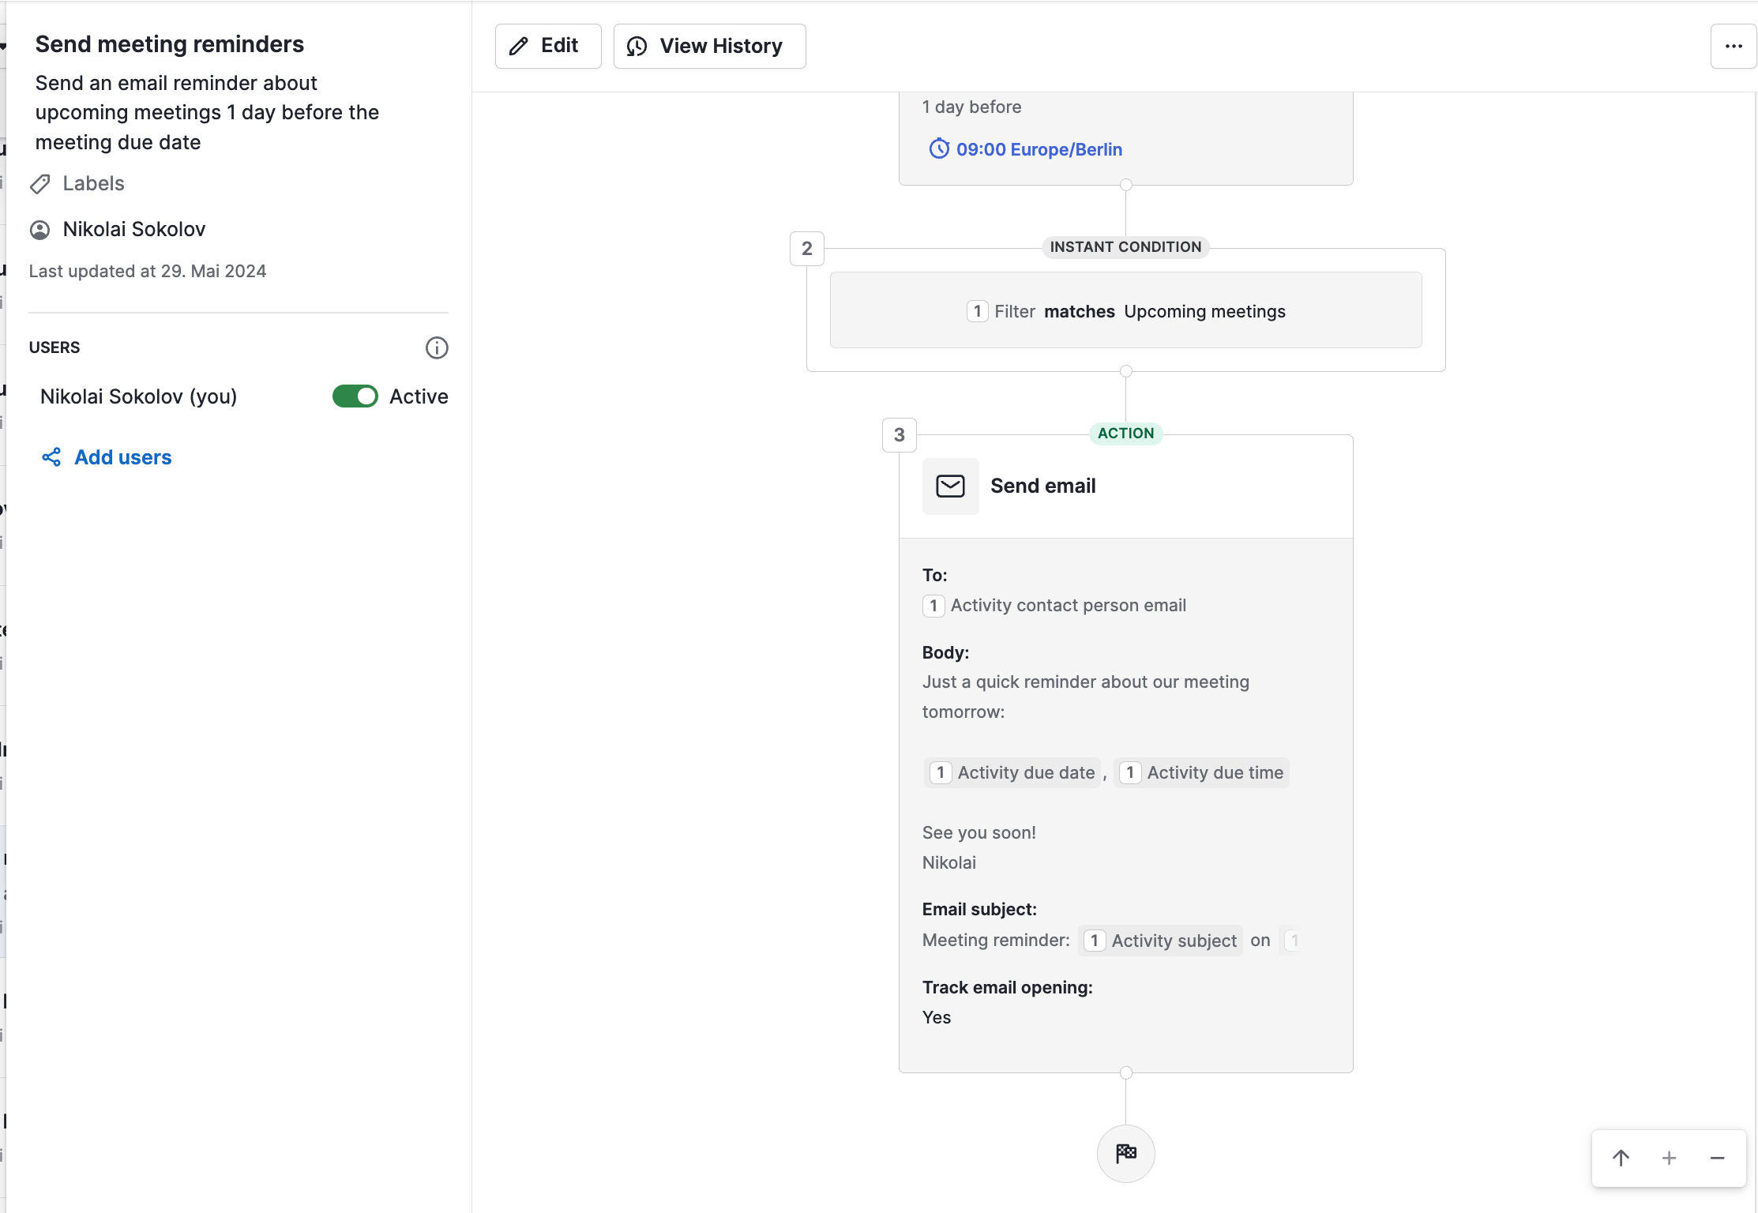This screenshot has height=1213, width=1758.
Task: Open the three-dots more options menu
Action: click(1733, 46)
